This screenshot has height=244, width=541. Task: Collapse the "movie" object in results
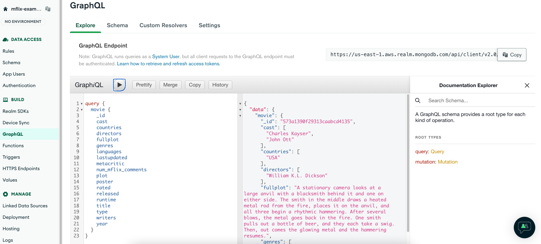click(x=240, y=116)
